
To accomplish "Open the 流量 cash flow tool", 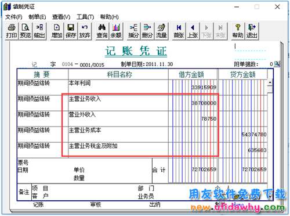I will pos(161,31).
